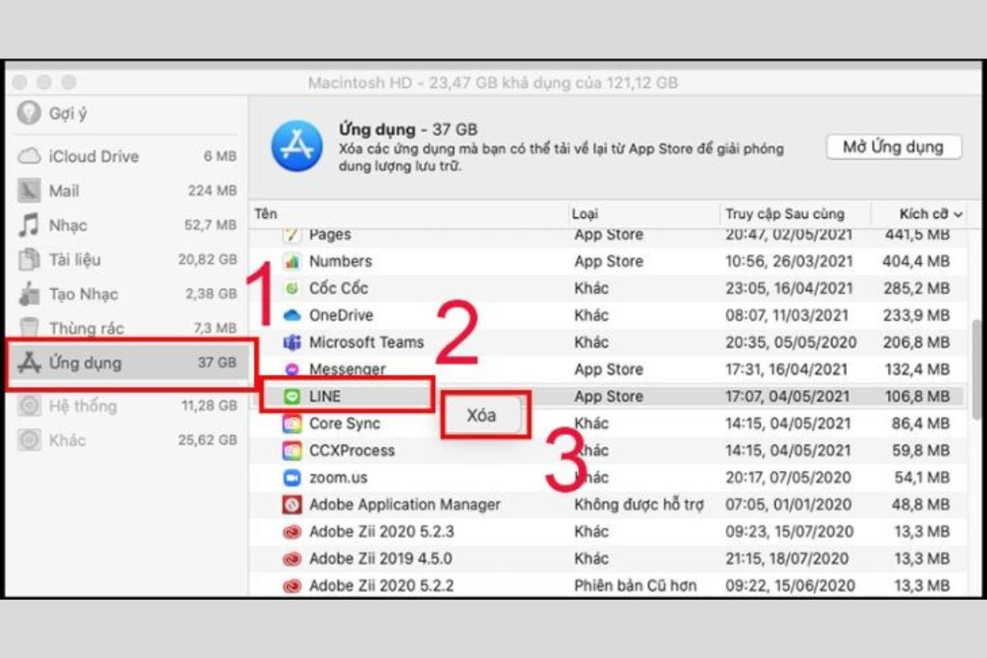The width and height of the screenshot is (987, 658).
Task: Pick the Messenger app icon
Action: coord(292,369)
